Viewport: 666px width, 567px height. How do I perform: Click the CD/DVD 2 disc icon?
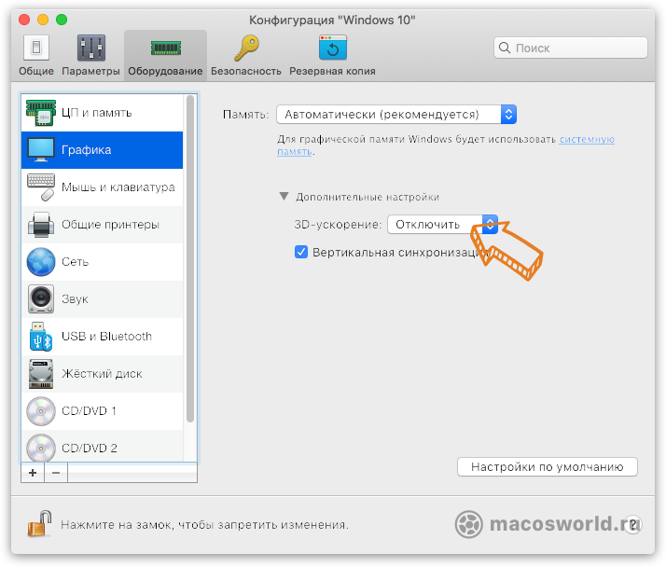point(41,448)
